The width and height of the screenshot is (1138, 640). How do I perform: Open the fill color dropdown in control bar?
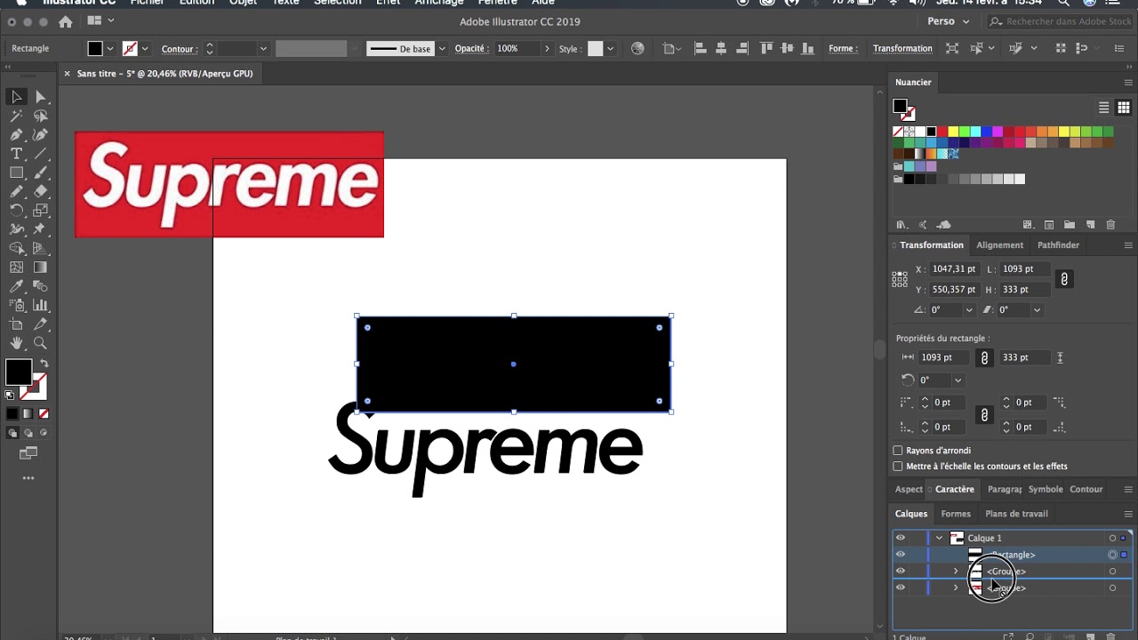point(110,49)
